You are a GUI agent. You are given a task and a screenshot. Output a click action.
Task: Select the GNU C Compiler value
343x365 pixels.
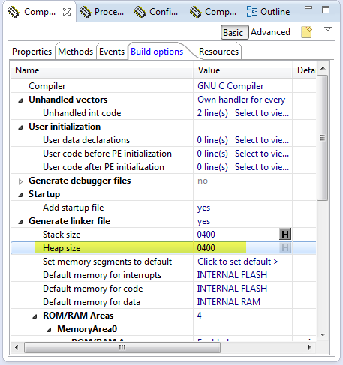(x=230, y=86)
